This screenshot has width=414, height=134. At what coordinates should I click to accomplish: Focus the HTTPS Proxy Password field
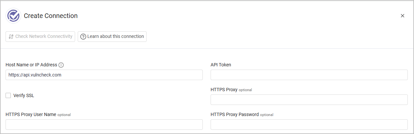tap(309, 125)
